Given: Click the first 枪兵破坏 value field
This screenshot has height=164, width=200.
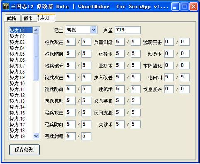Looking at the screenshot, I should pos(71,65).
